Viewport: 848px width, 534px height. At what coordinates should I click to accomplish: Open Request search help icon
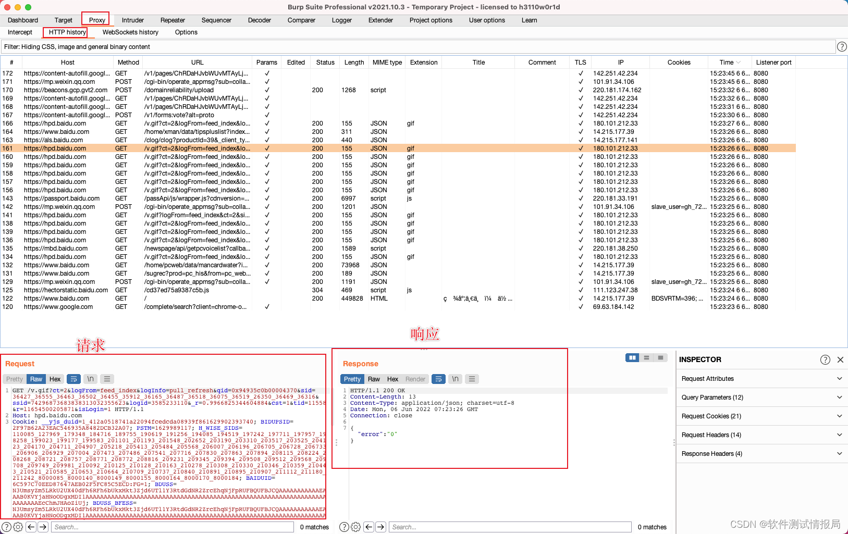point(7,527)
